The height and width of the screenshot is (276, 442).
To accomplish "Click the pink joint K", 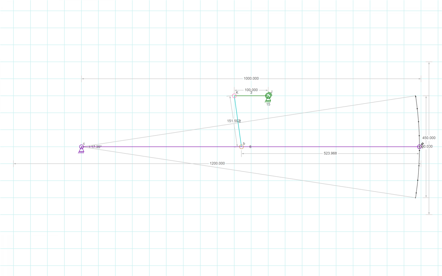I will 234,96.
